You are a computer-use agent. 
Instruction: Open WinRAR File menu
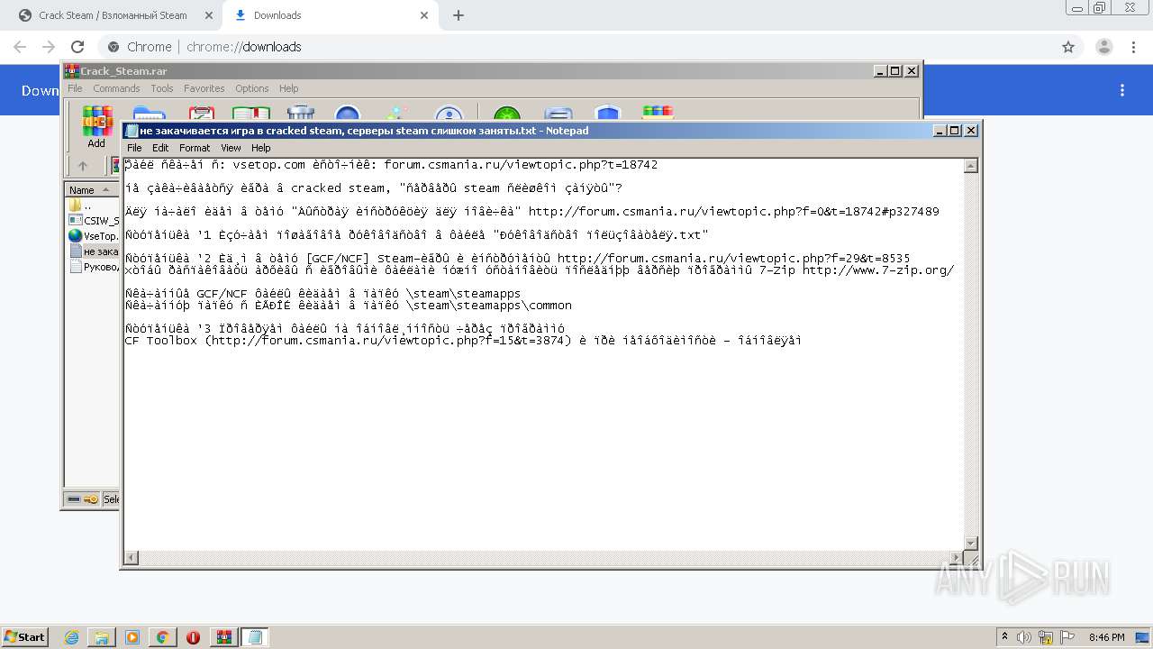pyautogui.click(x=75, y=88)
